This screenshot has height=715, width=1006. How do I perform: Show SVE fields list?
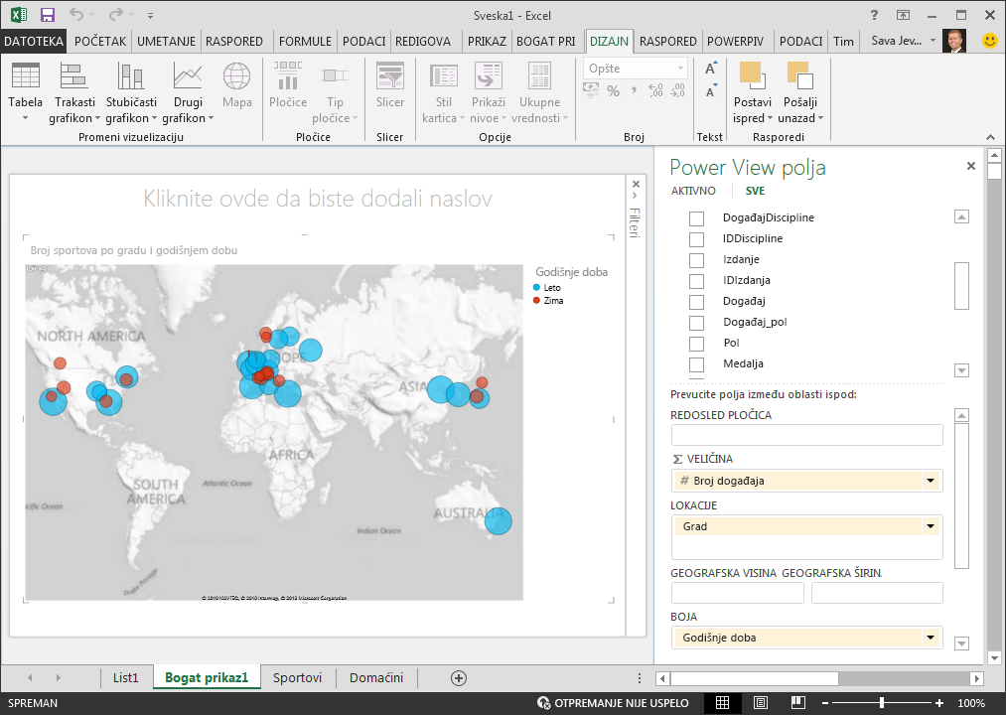tap(755, 191)
